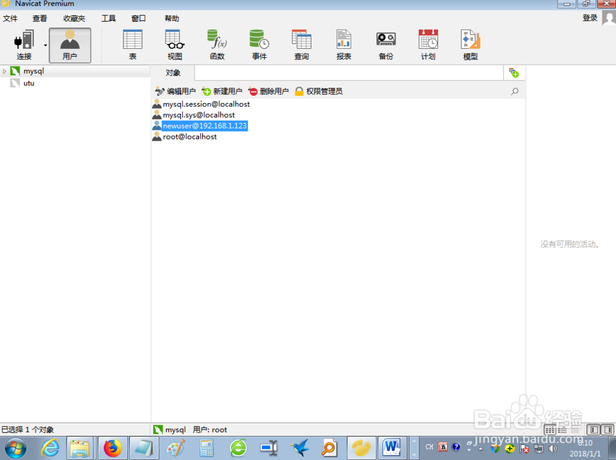The image size is (616, 460).
Task: Open the Connection (连接) tool
Action: (x=23, y=45)
